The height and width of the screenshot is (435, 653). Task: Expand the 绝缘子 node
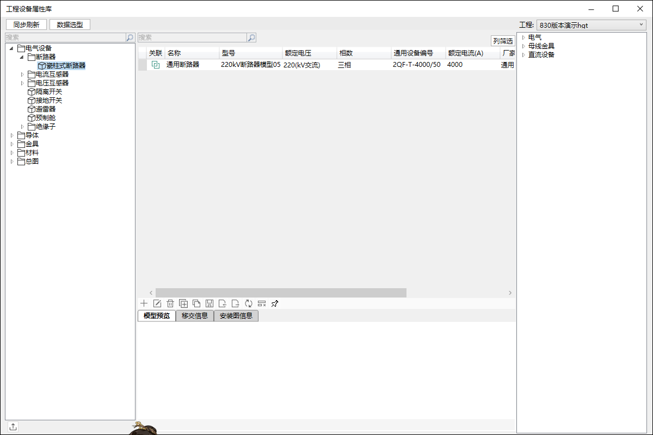[x=22, y=127]
